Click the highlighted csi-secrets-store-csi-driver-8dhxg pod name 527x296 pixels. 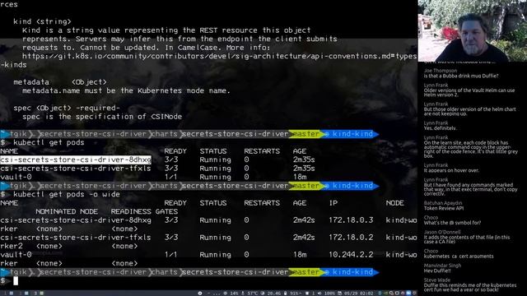coord(76,160)
